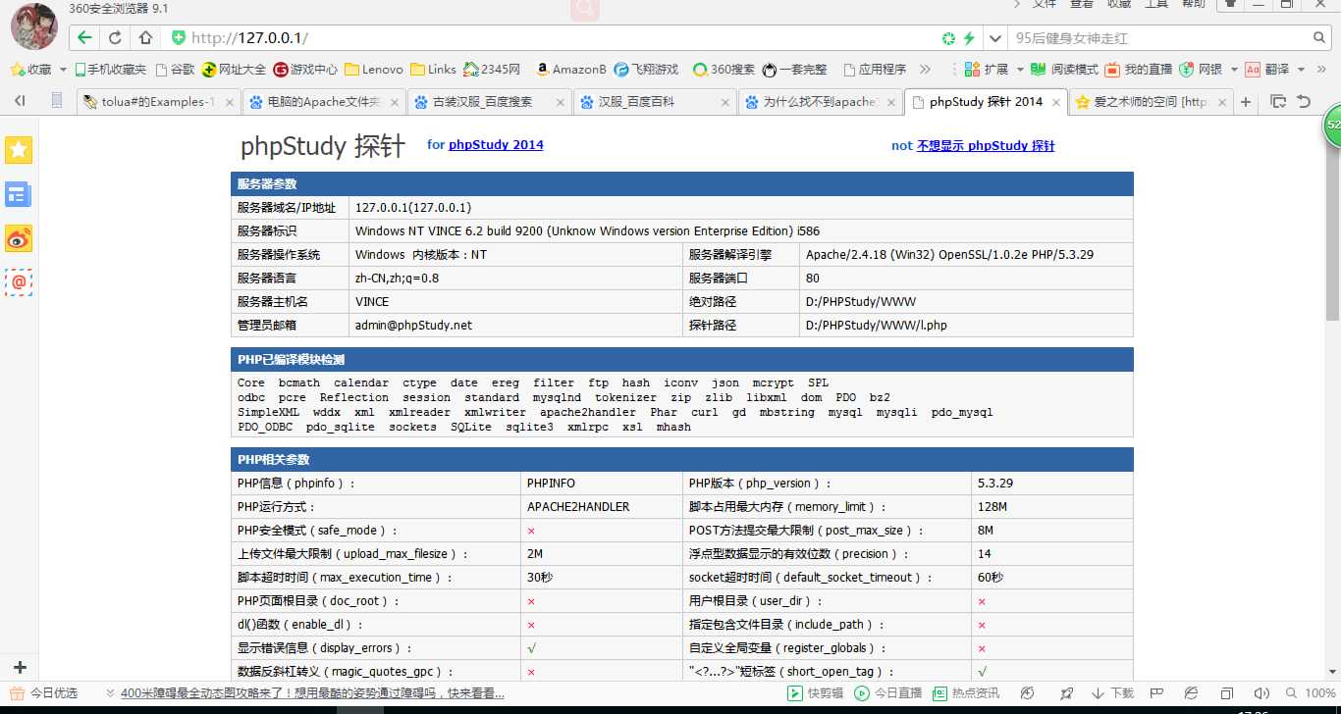Open the 游戏中心 bookmark
The width and height of the screenshot is (1341, 714).
[305, 70]
